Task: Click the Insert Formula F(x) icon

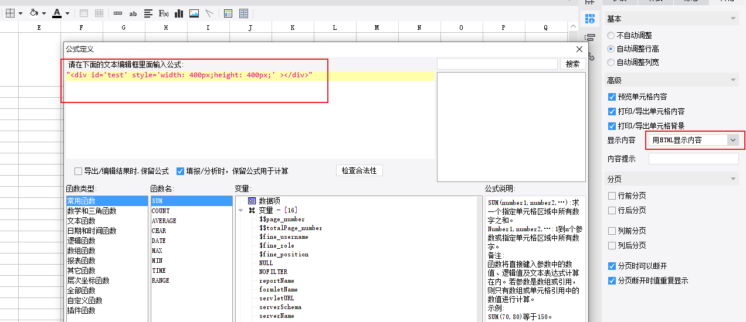Action: pos(164,13)
